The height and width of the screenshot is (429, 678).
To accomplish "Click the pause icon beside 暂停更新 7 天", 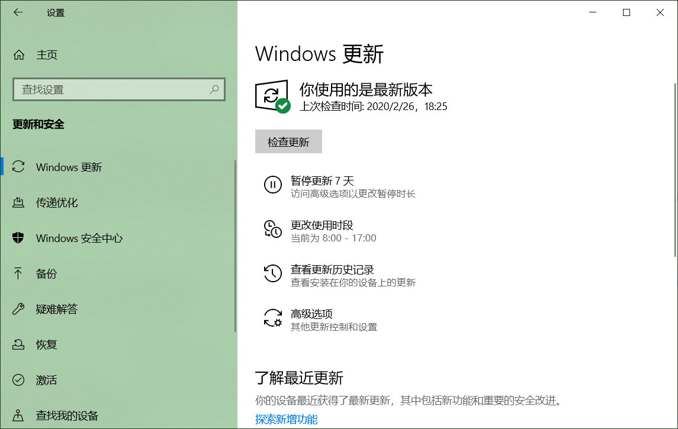I will pos(272,185).
